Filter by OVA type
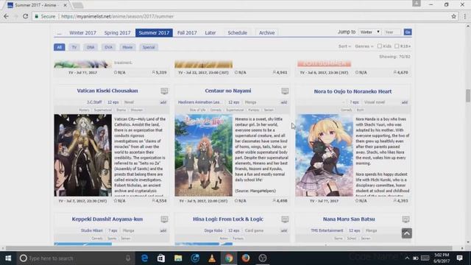The height and width of the screenshot is (265, 471). [108, 47]
